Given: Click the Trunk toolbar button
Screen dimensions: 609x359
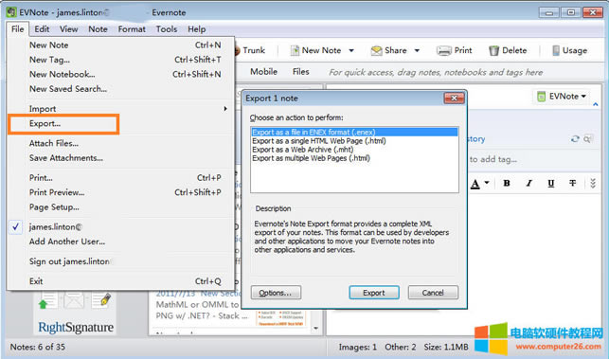Looking at the screenshot, I should [x=249, y=50].
